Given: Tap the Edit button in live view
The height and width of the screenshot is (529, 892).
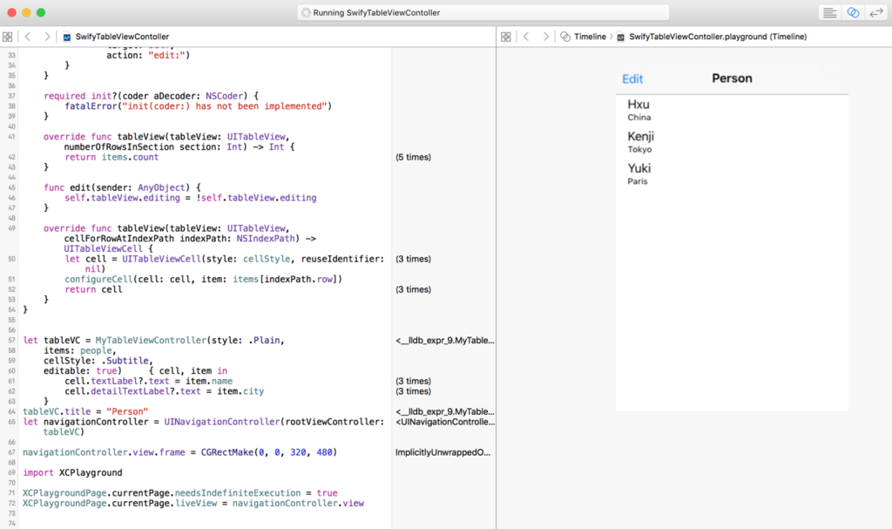Looking at the screenshot, I should (x=632, y=79).
